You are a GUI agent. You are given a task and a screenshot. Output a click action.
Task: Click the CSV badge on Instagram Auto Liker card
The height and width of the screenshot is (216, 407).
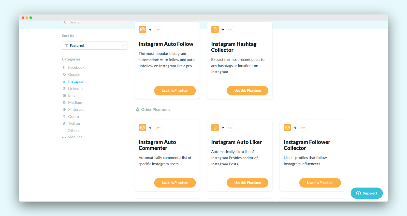click(230, 128)
